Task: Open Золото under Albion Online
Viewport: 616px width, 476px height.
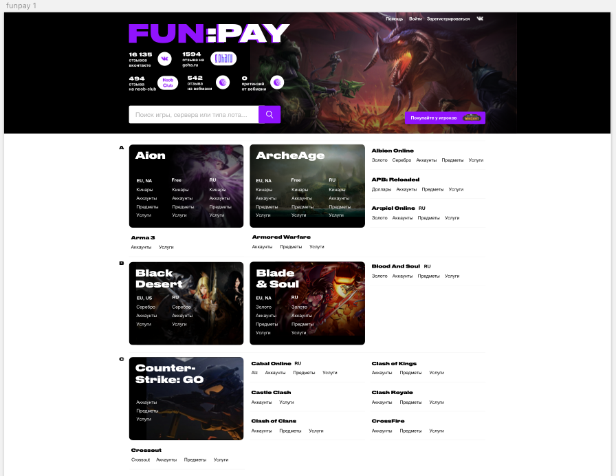Action: coord(379,160)
